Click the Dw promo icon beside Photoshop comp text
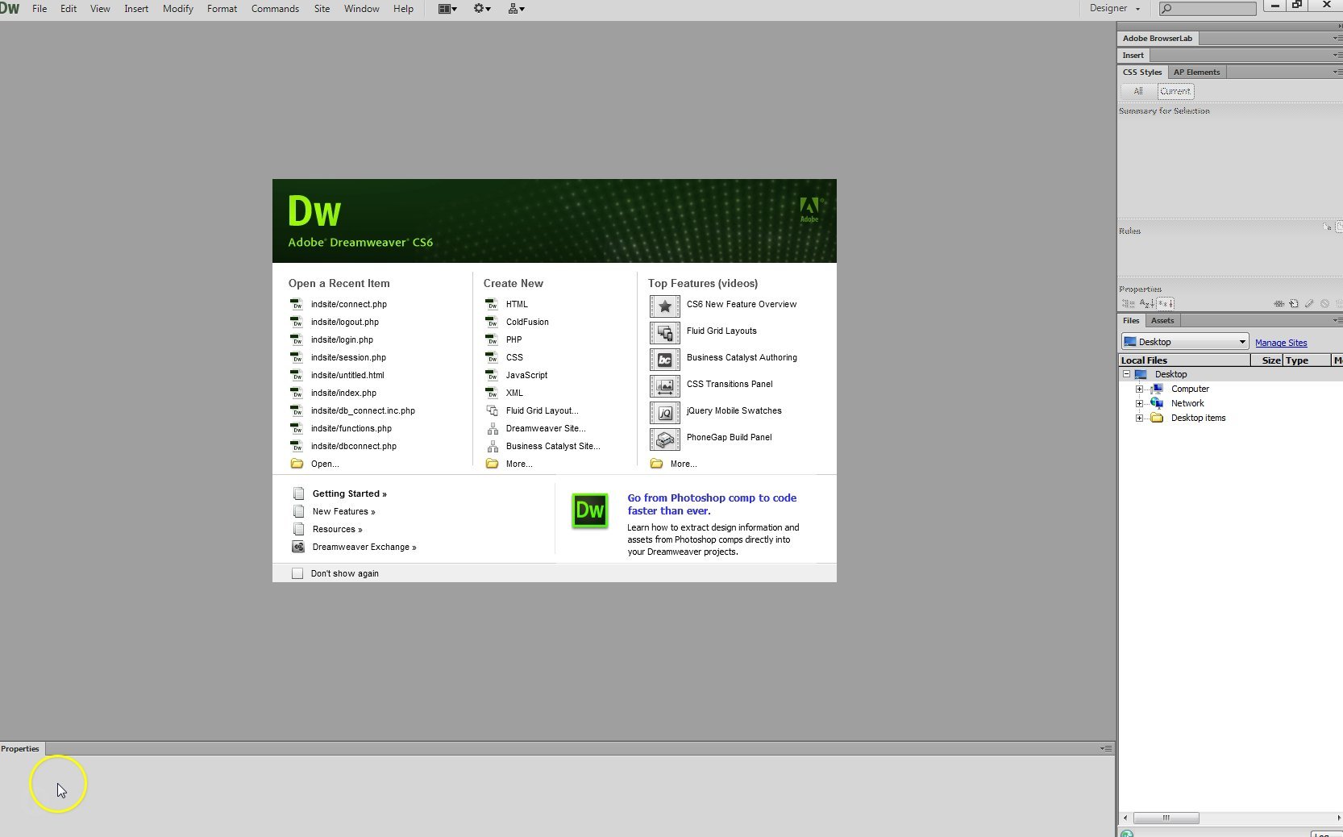This screenshot has height=837, width=1343. [590, 511]
